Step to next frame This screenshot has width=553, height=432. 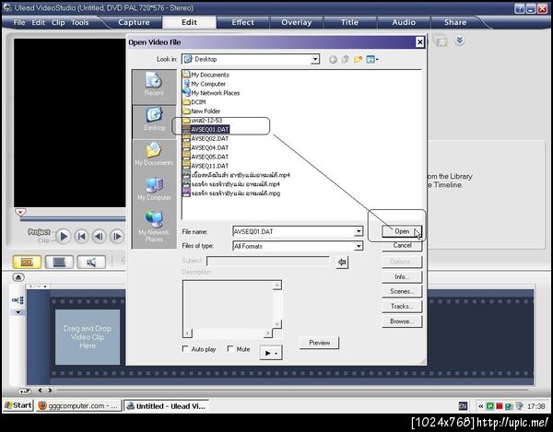pos(117,236)
